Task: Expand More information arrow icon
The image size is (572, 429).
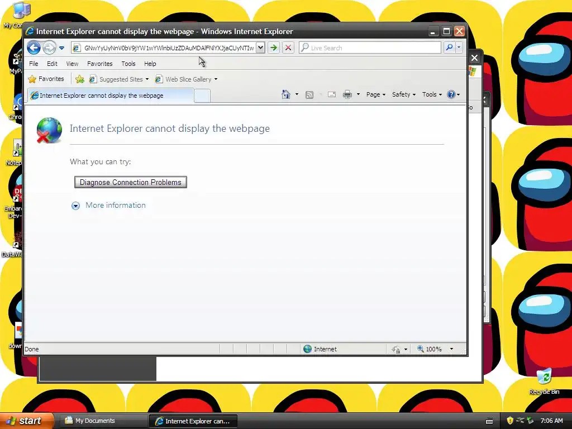Action: (75, 206)
